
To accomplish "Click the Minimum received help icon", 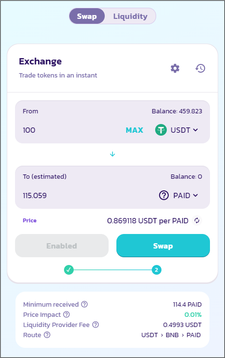I will point(84,304).
